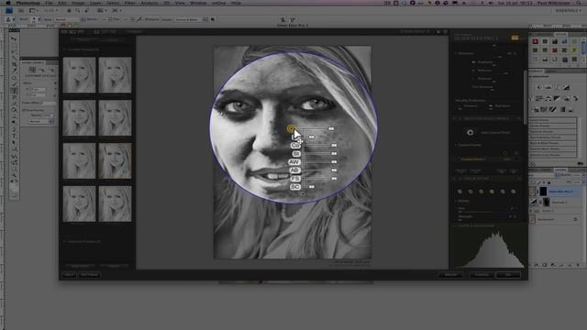This screenshot has height=330, width=587.
Task: Click Hue/Saturation icon in Adjustments panel
Action: coord(539,98)
